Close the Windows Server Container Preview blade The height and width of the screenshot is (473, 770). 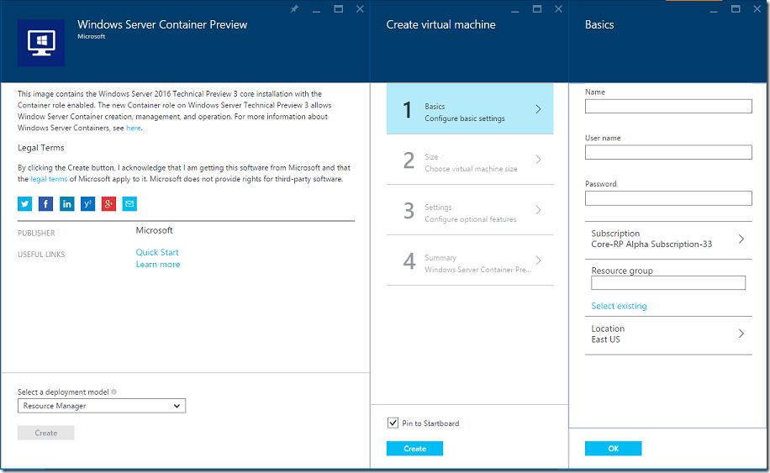click(x=360, y=9)
